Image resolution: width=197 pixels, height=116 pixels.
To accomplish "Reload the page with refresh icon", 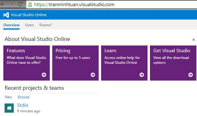I will pyautogui.click(x=20, y=5).
